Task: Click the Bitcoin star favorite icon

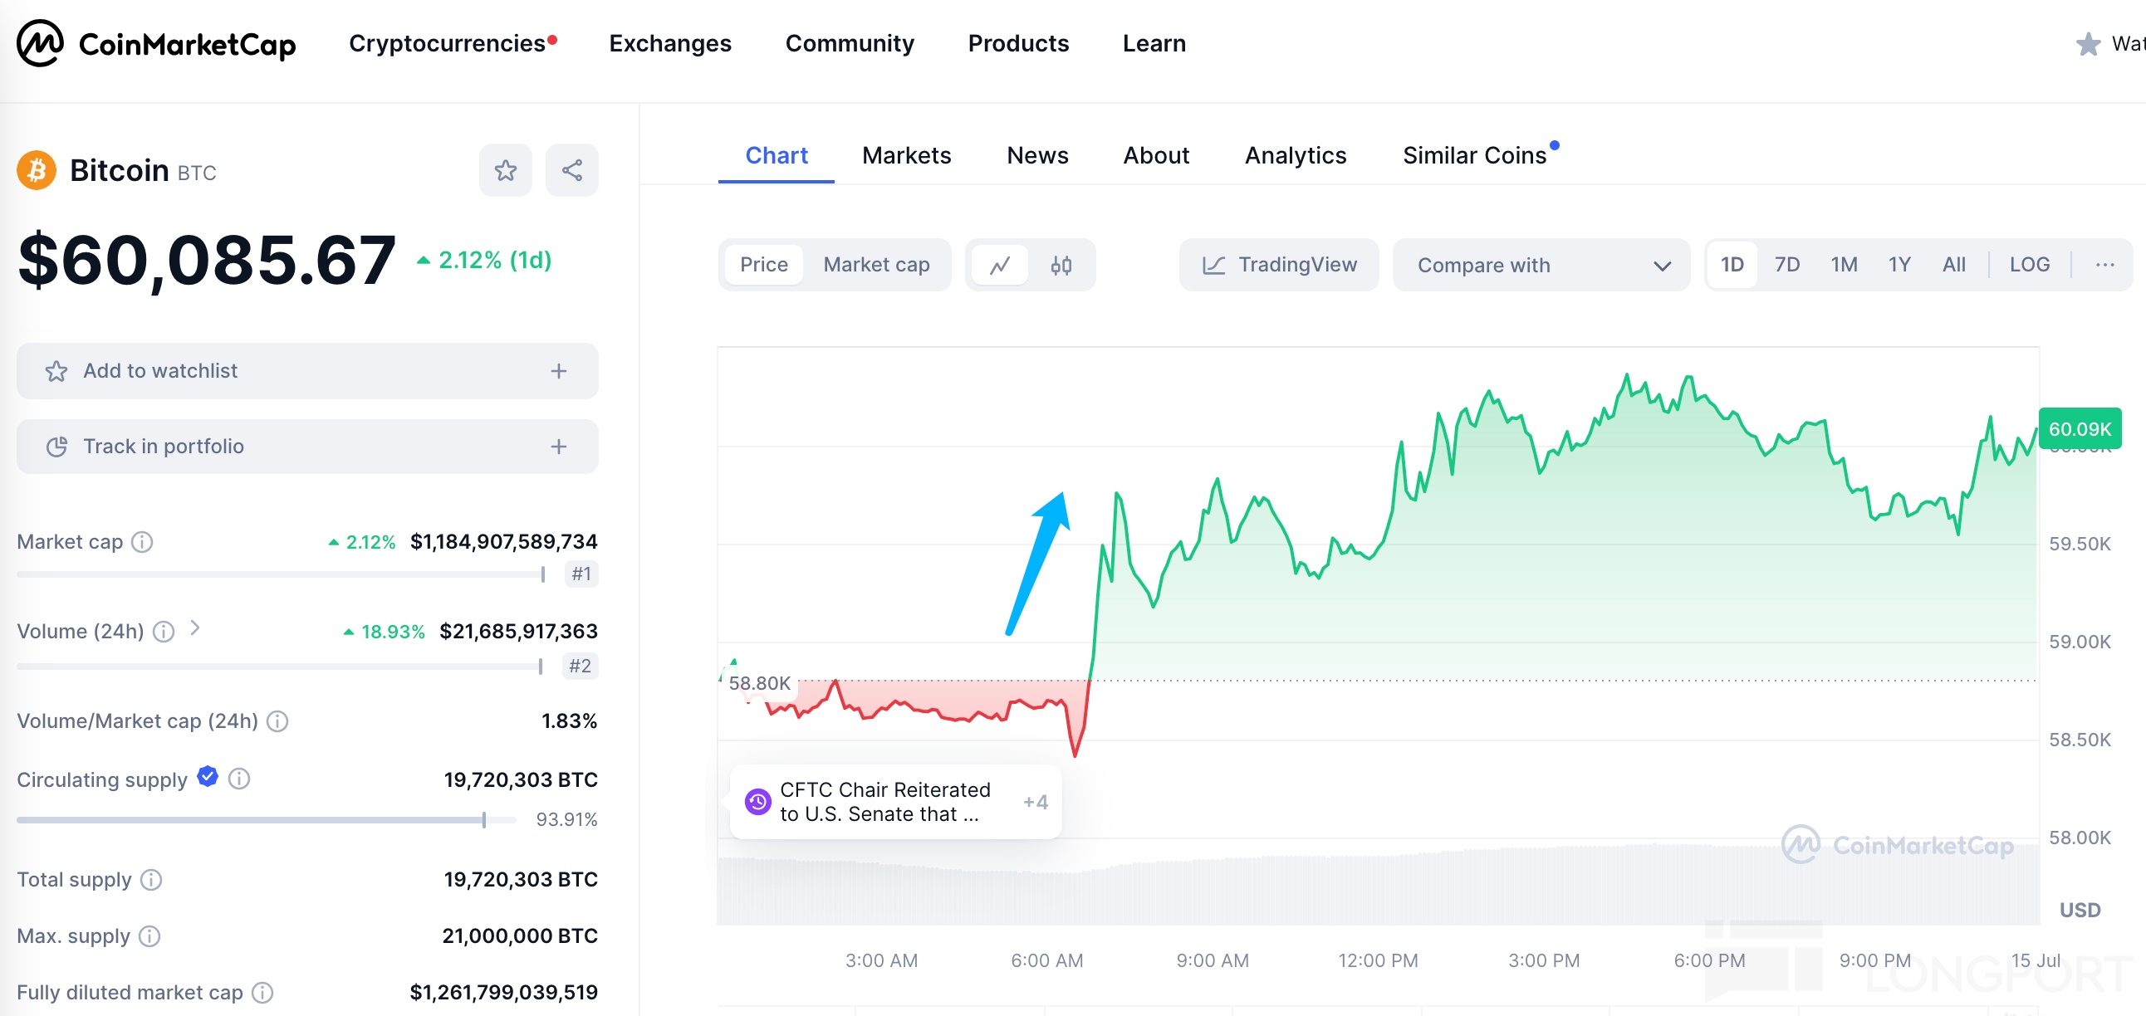Action: [505, 171]
